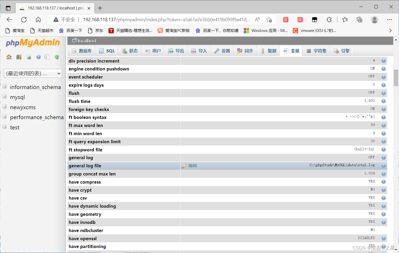The image size is (399, 253).
Task: Open the newyxcms database
Action: point(23,107)
